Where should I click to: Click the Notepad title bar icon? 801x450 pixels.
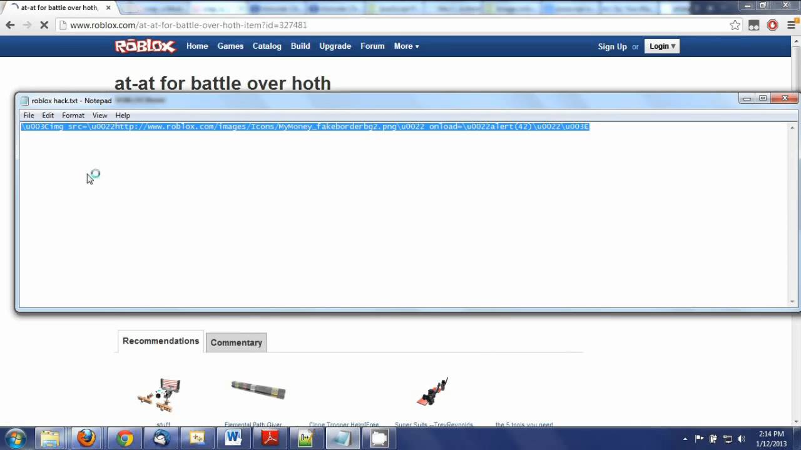[24, 101]
